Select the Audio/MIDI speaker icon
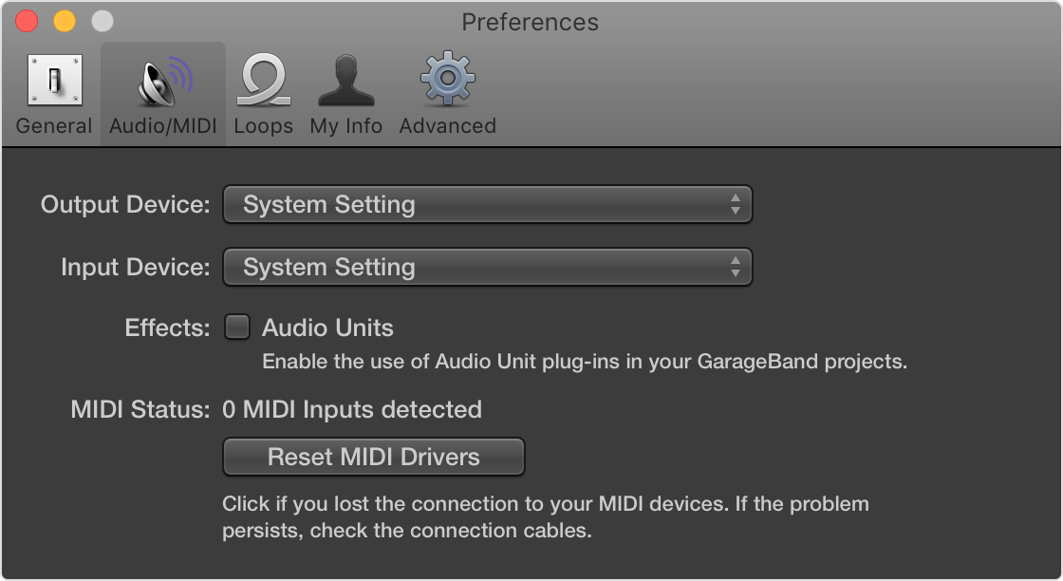The width and height of the screenshot is (1063, 581). click(x=163, y=80)
